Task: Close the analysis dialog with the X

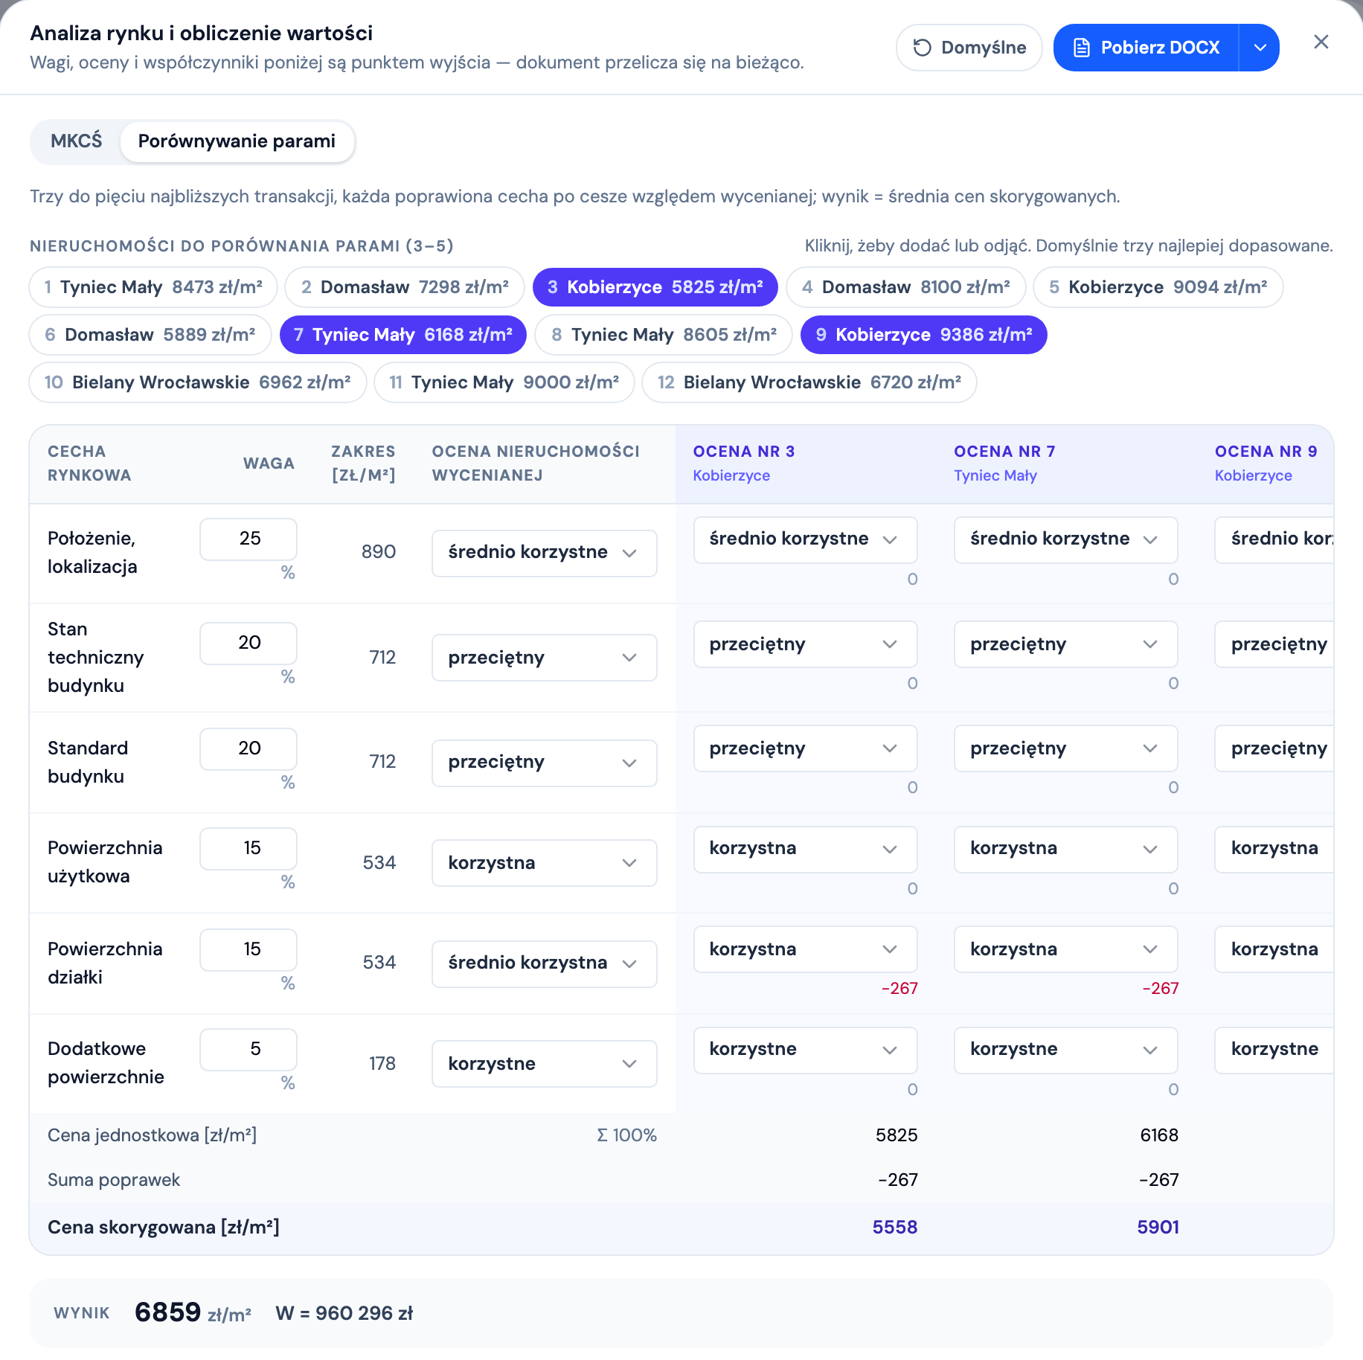Action: (1321, 42)
